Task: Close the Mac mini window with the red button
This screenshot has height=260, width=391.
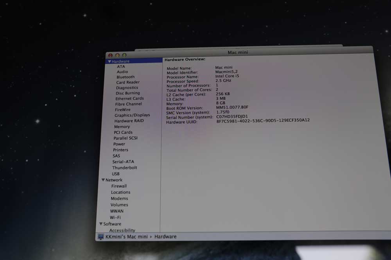Action: (111, 55)
